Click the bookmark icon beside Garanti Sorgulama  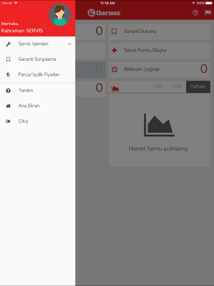point(8,59)
